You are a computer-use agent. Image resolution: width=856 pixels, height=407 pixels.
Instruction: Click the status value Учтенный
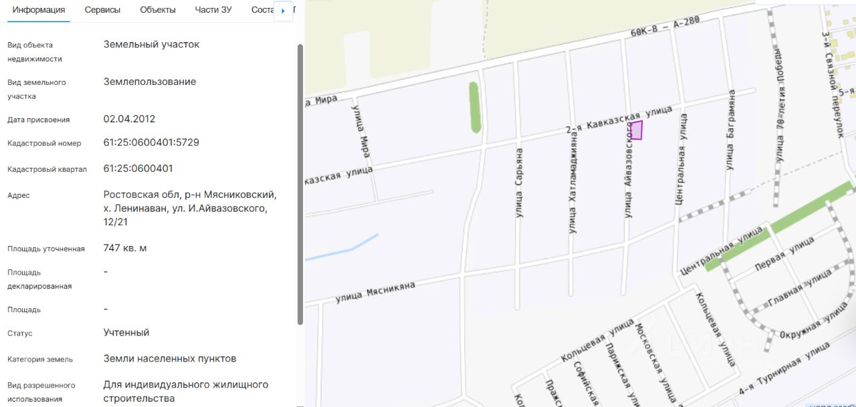(x=126, y=332)
